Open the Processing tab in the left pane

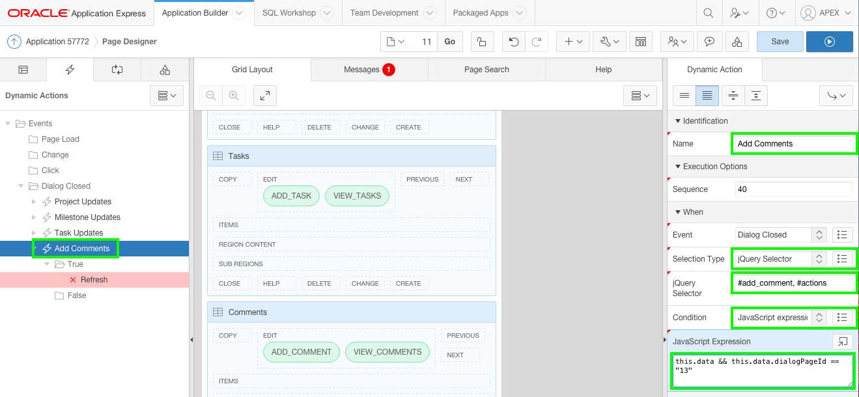tap(117, 69)
